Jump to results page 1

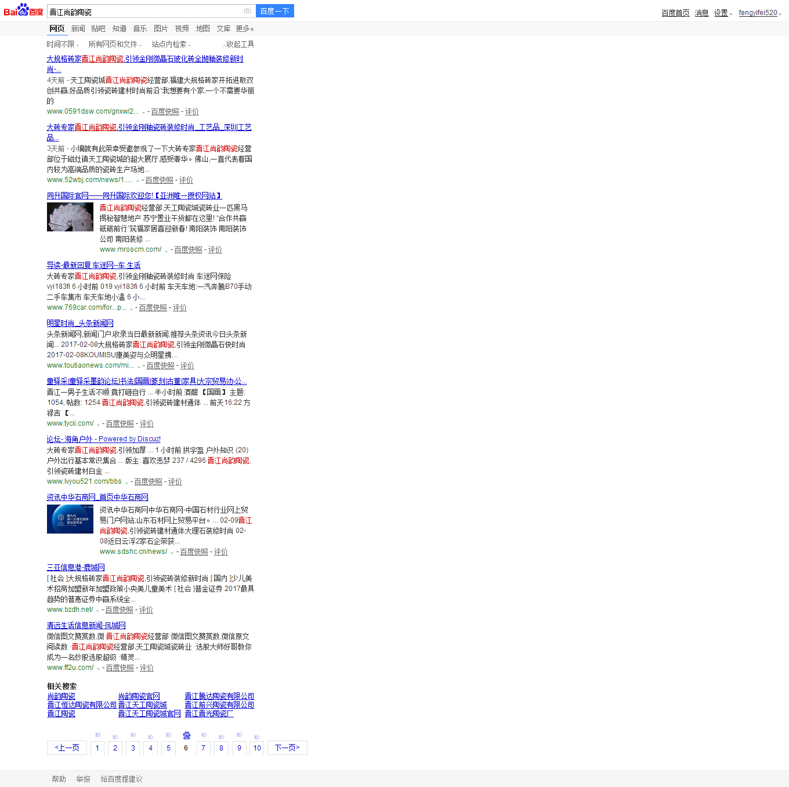[x=97, y=748]
